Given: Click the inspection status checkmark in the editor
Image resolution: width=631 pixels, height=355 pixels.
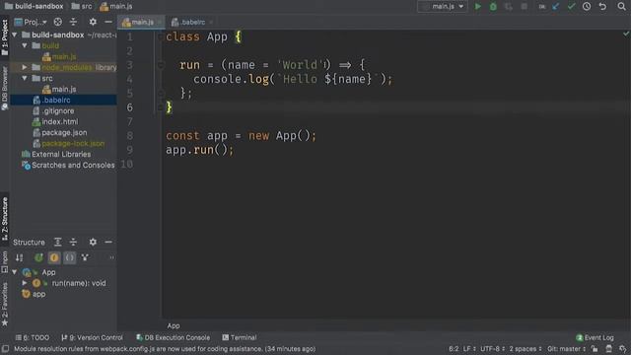Looking at the screenshot, I should coord(626,35).
